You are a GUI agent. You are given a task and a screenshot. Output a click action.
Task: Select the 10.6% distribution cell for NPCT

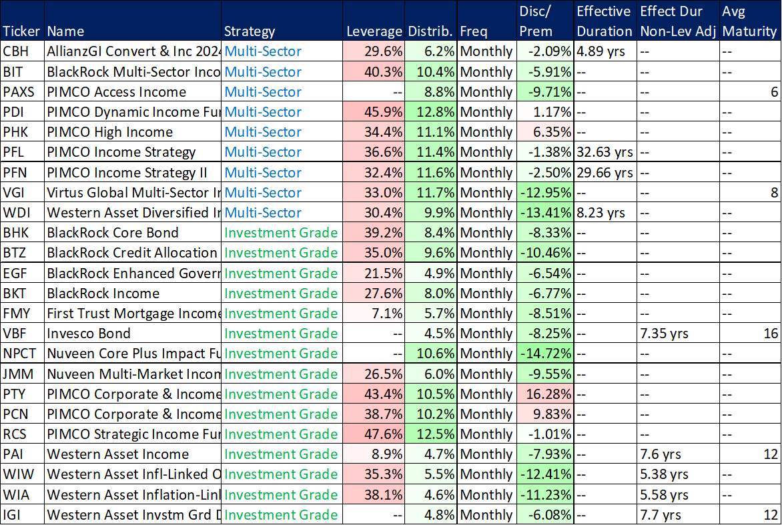point(430,354)
